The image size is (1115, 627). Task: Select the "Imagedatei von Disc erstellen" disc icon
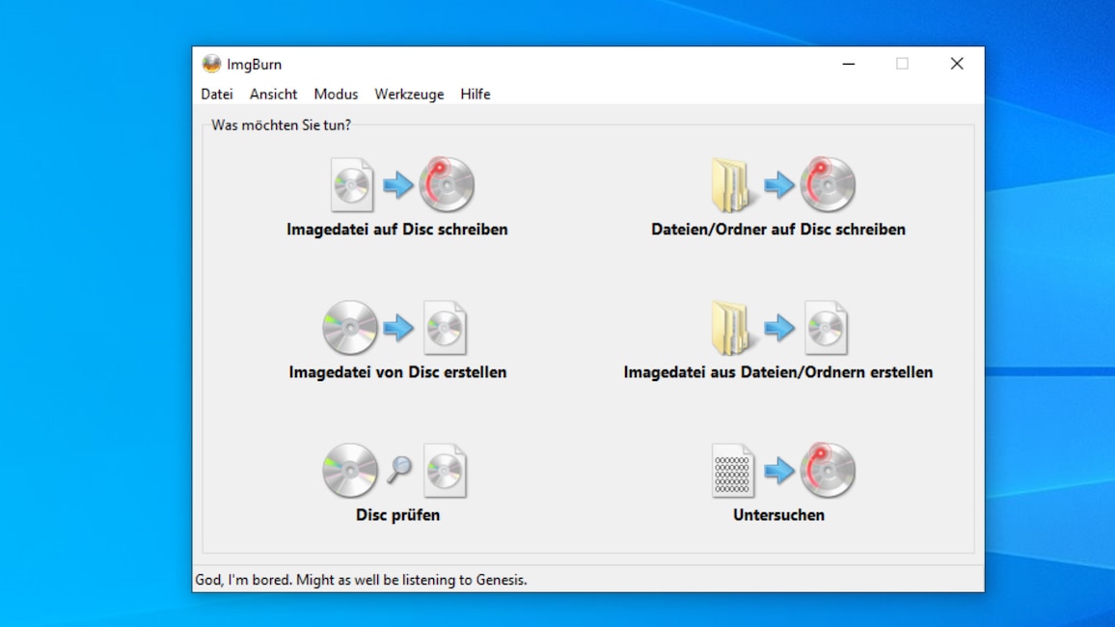(349, 328)
